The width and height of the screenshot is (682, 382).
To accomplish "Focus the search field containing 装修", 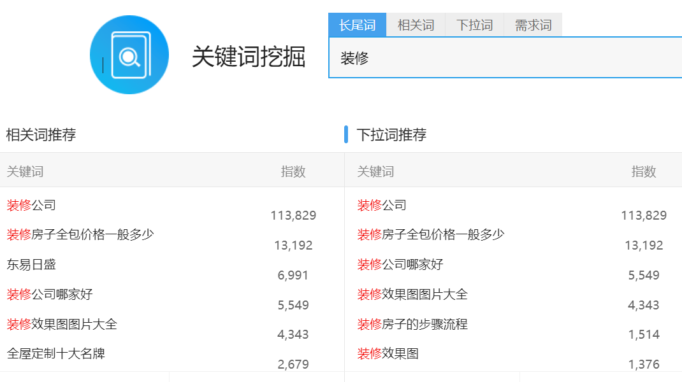I will pyautogui.click(x=505, y=58).
